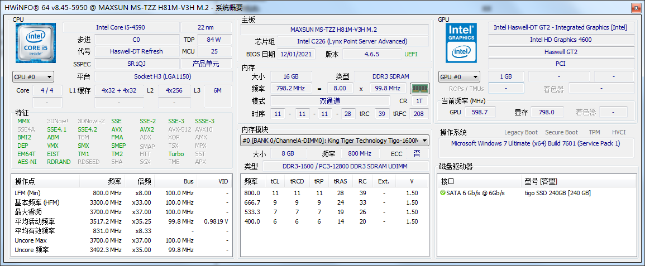Screen dimensions: 645x266
Task: Click the 频率 column header in CPU table
Action: click(114, 181)
